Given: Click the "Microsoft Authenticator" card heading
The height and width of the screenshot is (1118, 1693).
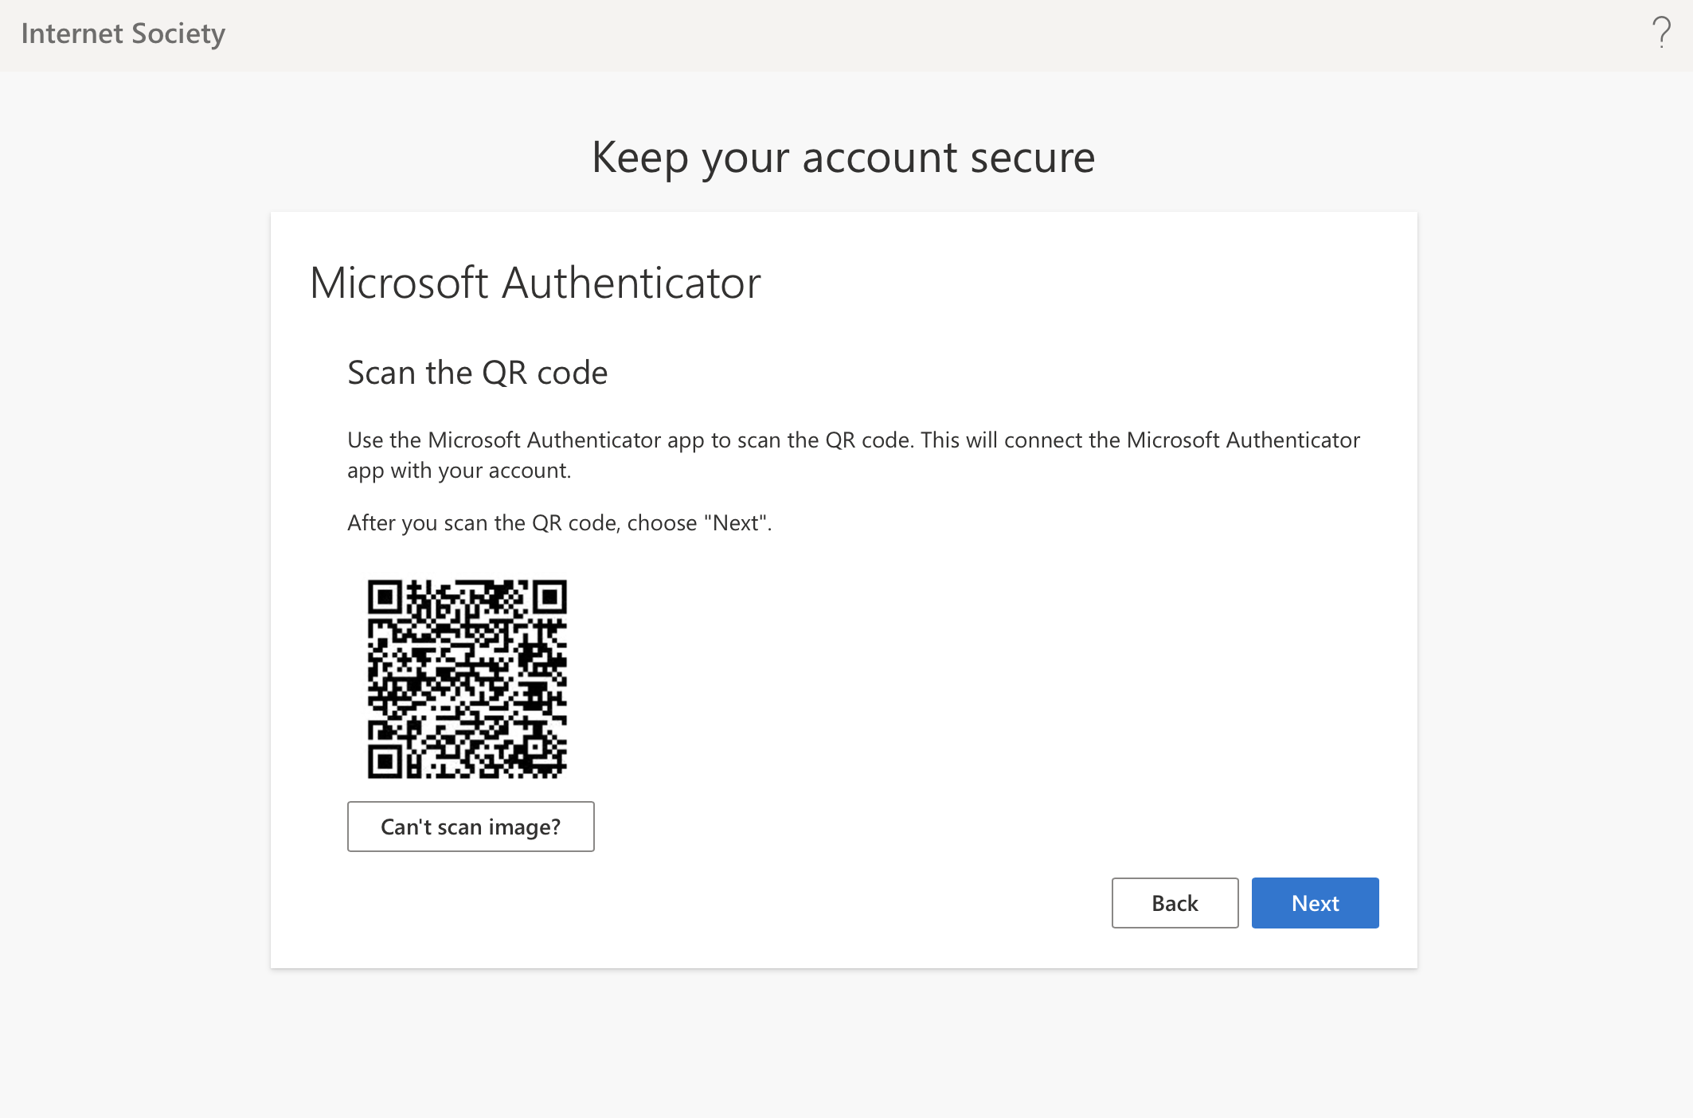Looking at the screenshot, I should [x=535, y=283].
